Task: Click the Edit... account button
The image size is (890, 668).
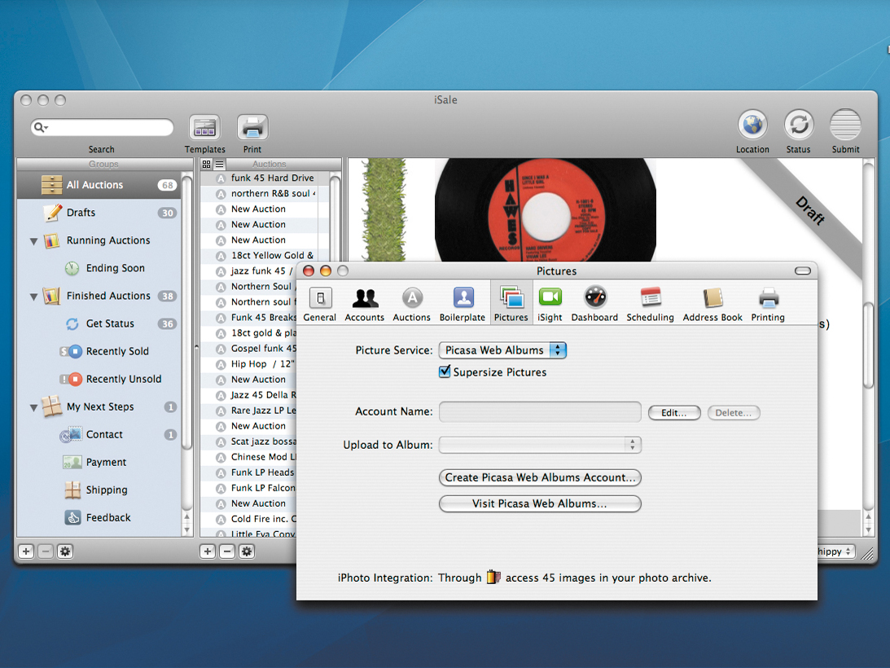Action: click(673, 413)
